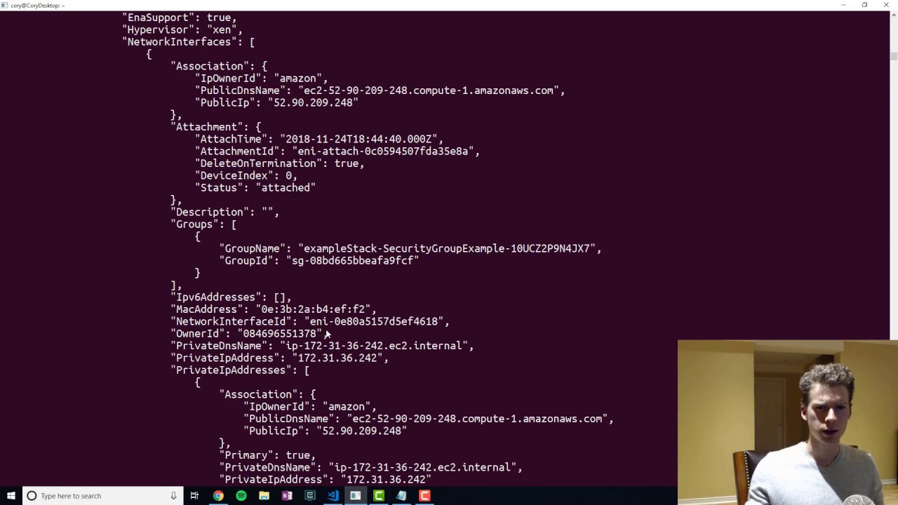
Task: Click the "OwnerId" 084696551378 line
Action: (249, 334)
